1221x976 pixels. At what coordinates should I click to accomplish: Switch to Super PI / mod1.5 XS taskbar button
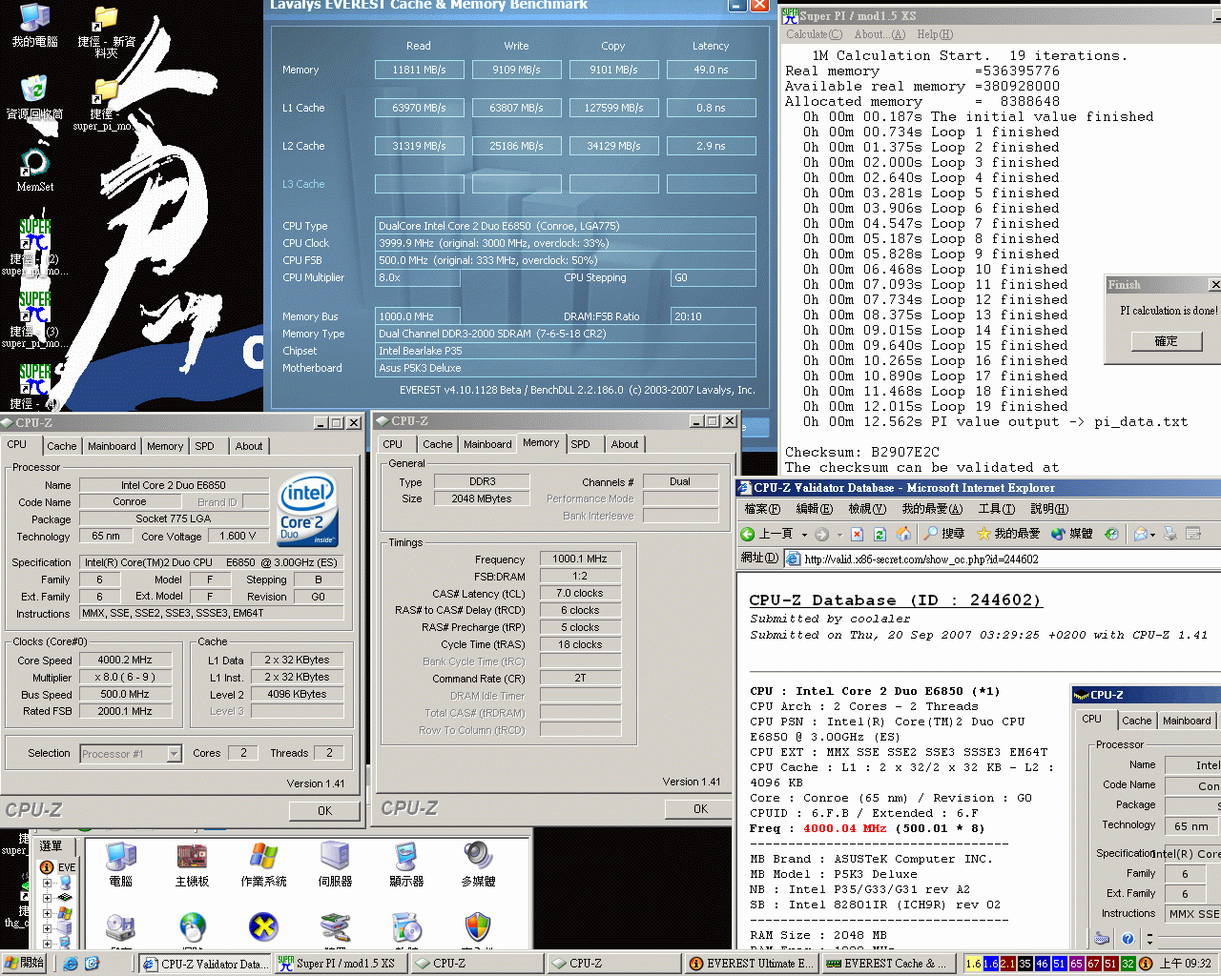coord(341,964)
